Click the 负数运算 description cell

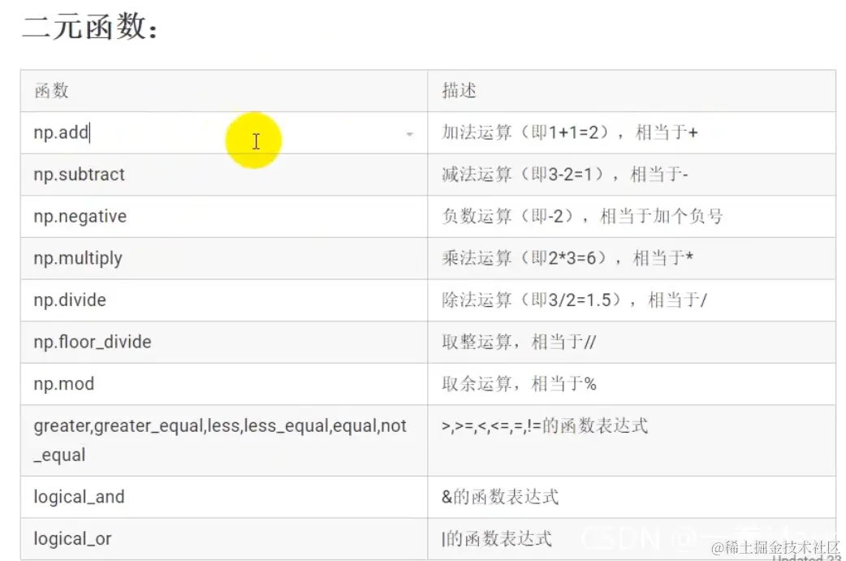point(632,216)
